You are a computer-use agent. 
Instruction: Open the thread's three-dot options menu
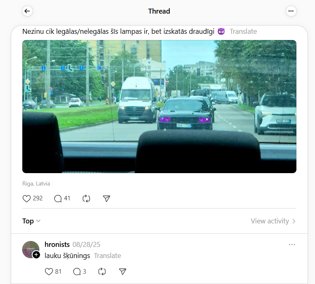pyautogui.click(x=291, y=11)
